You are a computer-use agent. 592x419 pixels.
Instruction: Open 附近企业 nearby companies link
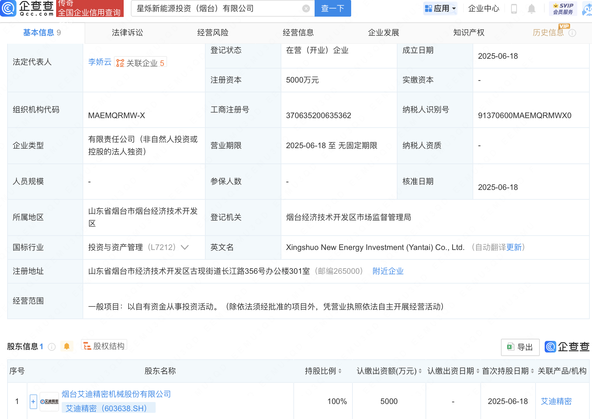click(x=388, y=271)
